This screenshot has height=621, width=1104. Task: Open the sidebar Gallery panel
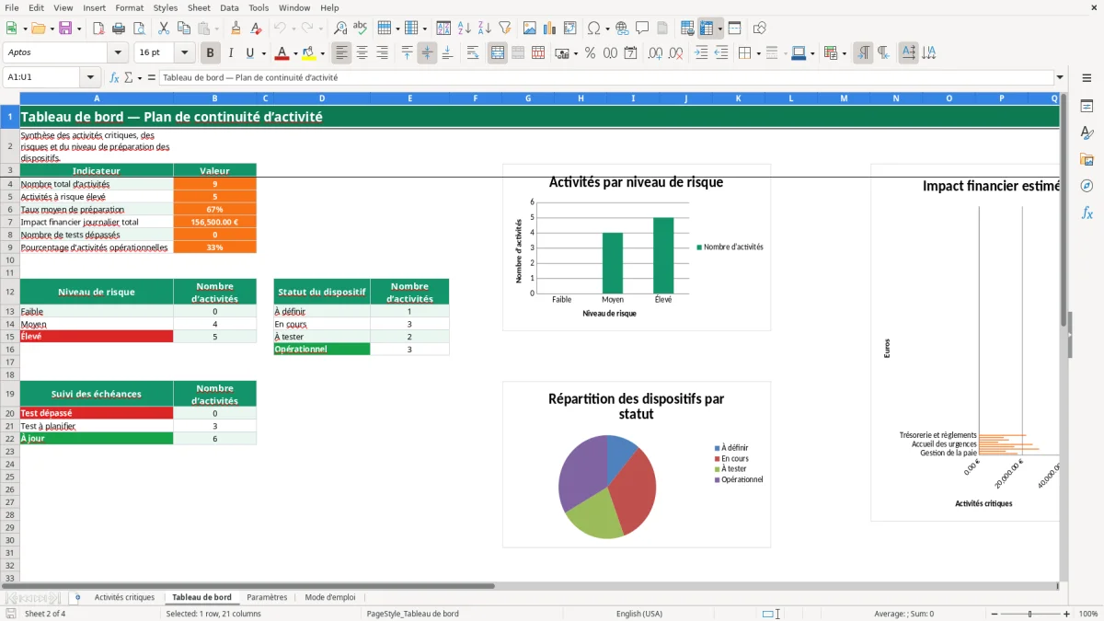(1087, 159)
